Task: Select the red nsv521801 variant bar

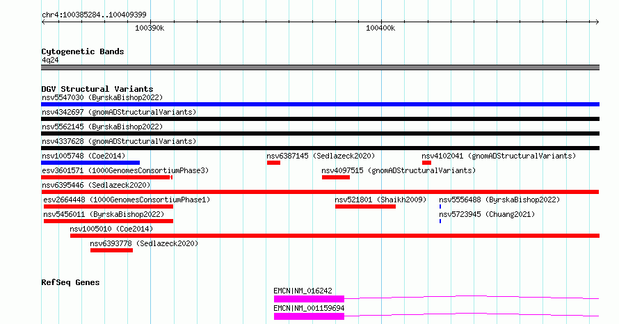Action: pyautogui.click(x=366, y=206)
